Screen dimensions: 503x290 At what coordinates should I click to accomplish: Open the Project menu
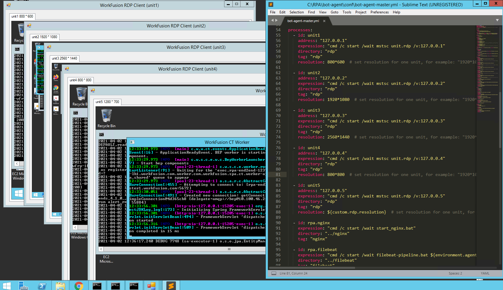pos(361,12)
